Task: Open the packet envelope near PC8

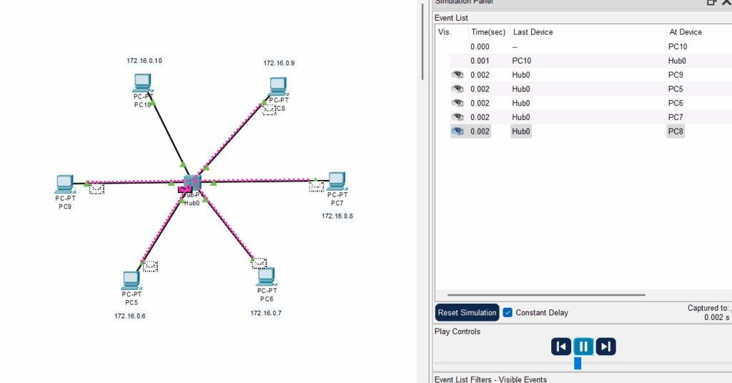Action: pos(269,110)
